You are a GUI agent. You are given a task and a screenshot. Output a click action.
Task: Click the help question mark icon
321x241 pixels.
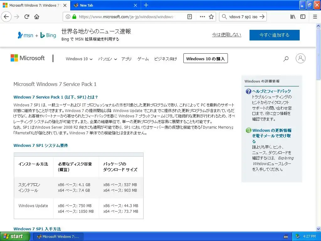click(248, 91)
